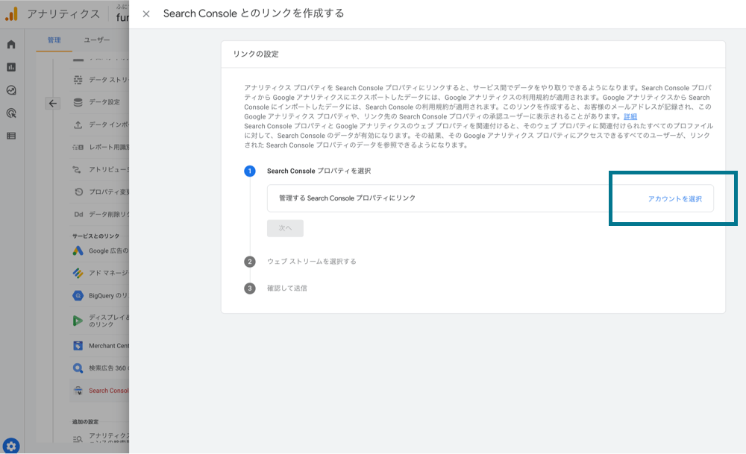Open the 検索広告 360 link icon
The height and width of the screenshot is (454, 746).
click(78, 368)
